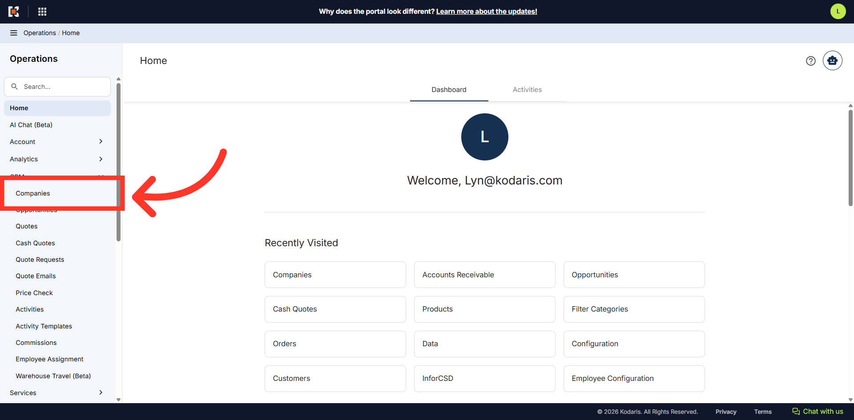This screenshot has height=420, width=854.
Task: Expand the Analytics menu chevron
Action: tap(101, 159)
